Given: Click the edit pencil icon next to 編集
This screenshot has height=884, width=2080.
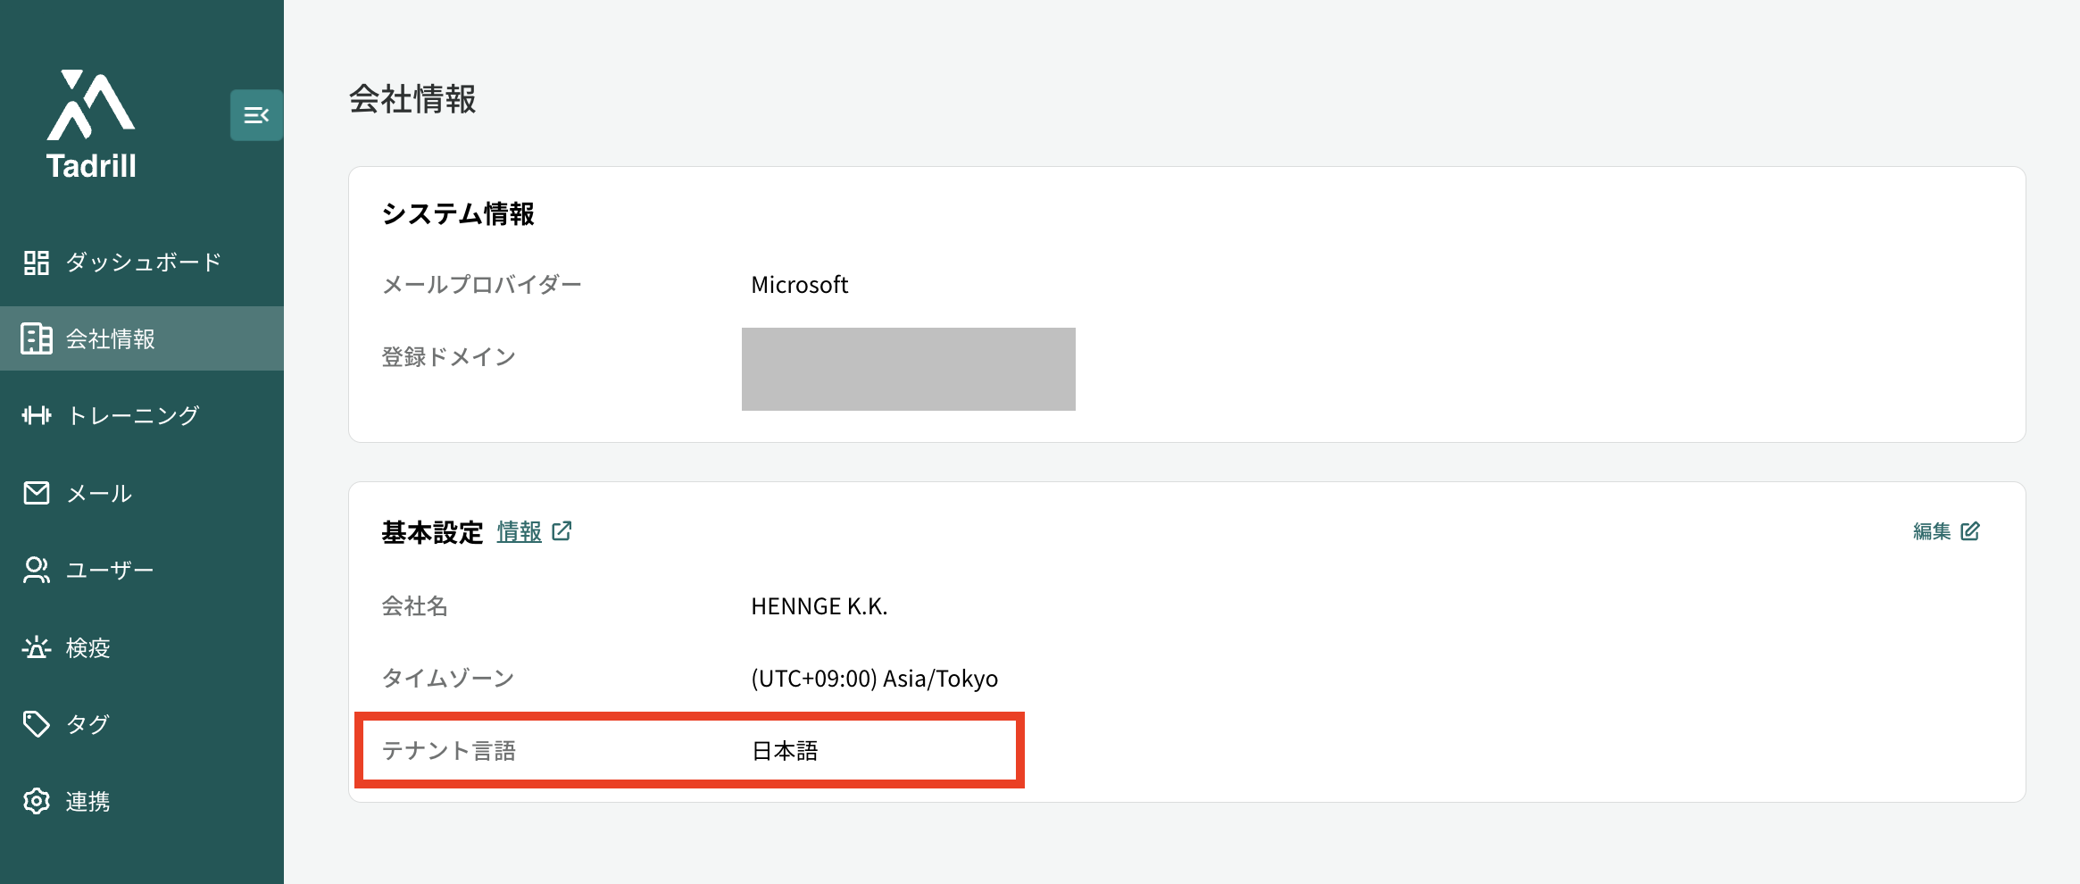Looking at the screenshot, I should [x=1970, y=531].
